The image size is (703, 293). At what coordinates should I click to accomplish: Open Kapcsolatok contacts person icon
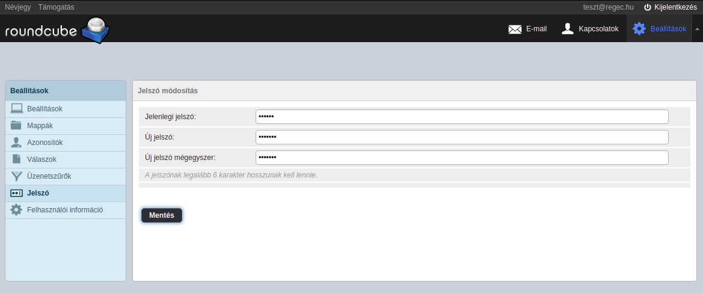pyautogui.click(x=567, y=29)
